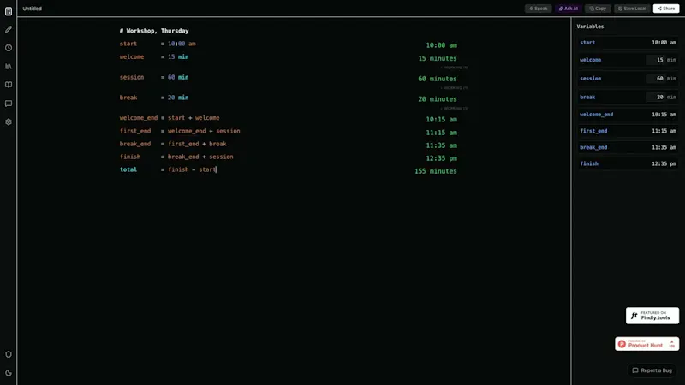
Task: Click the Speak button
Action: tap(539, 9)
